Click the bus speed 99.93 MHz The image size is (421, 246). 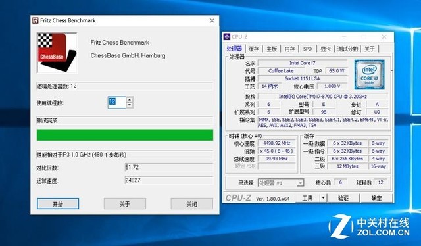(277, 159)
